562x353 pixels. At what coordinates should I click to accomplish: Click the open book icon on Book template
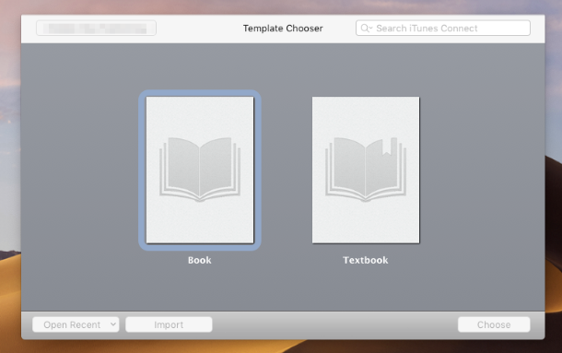pos(200,169)
